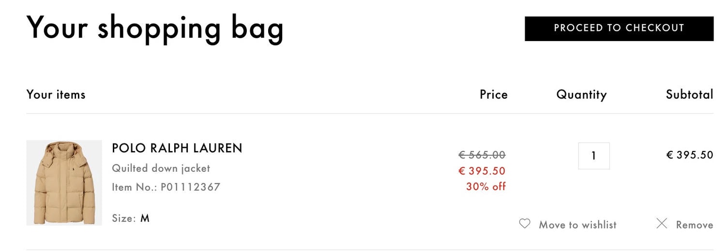726x251 pixels.
Task: Open the beige quilted jacket thumbnail
Action: (64, 183)
